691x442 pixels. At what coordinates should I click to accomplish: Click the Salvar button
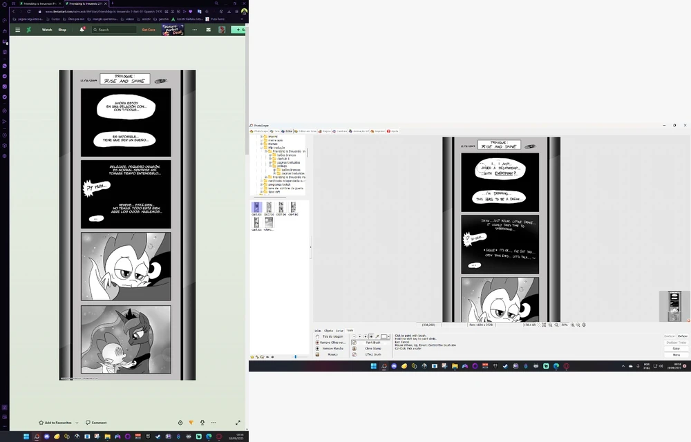(x=676, y=349)
